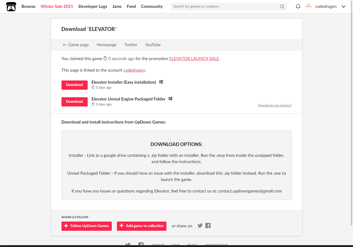This screenshot has width=353, height=247.
Task: Add game to collection
Action: click(x=142, y=226)
